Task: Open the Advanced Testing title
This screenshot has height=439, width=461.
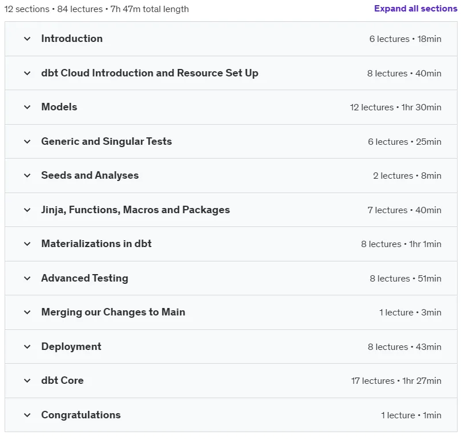Action: [85, 278]
